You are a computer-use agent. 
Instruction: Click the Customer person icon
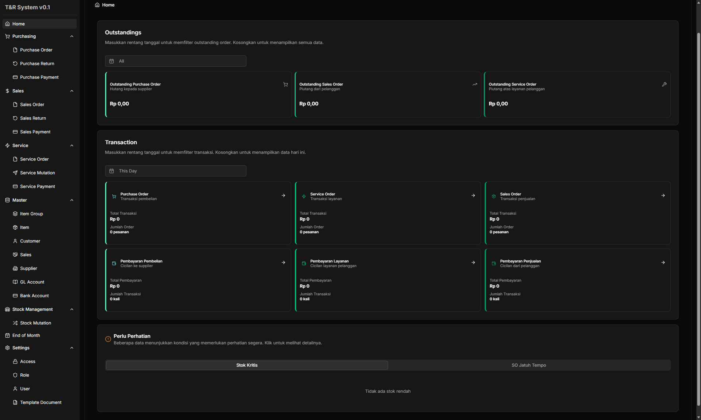[15, 241]
